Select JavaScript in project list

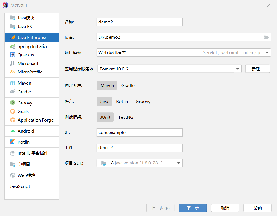point(32,186)
